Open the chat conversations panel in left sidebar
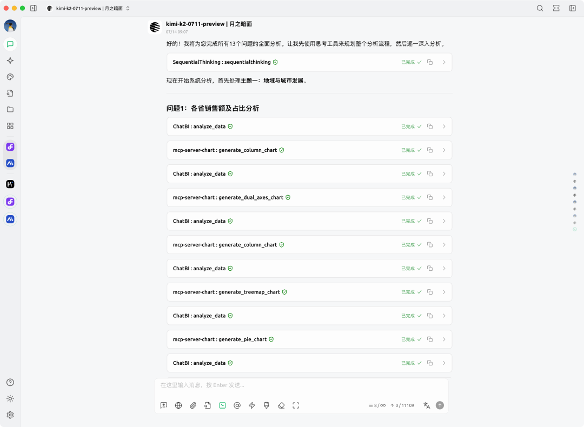Screen dimensions: 584x427 pyautogui.click(x=10, y=44)
